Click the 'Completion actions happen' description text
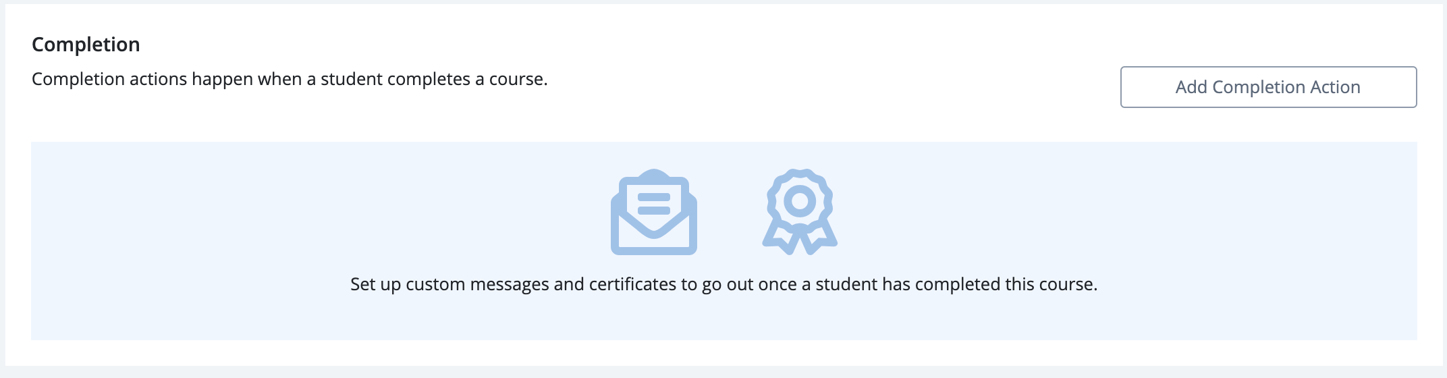 click(290, 79)
